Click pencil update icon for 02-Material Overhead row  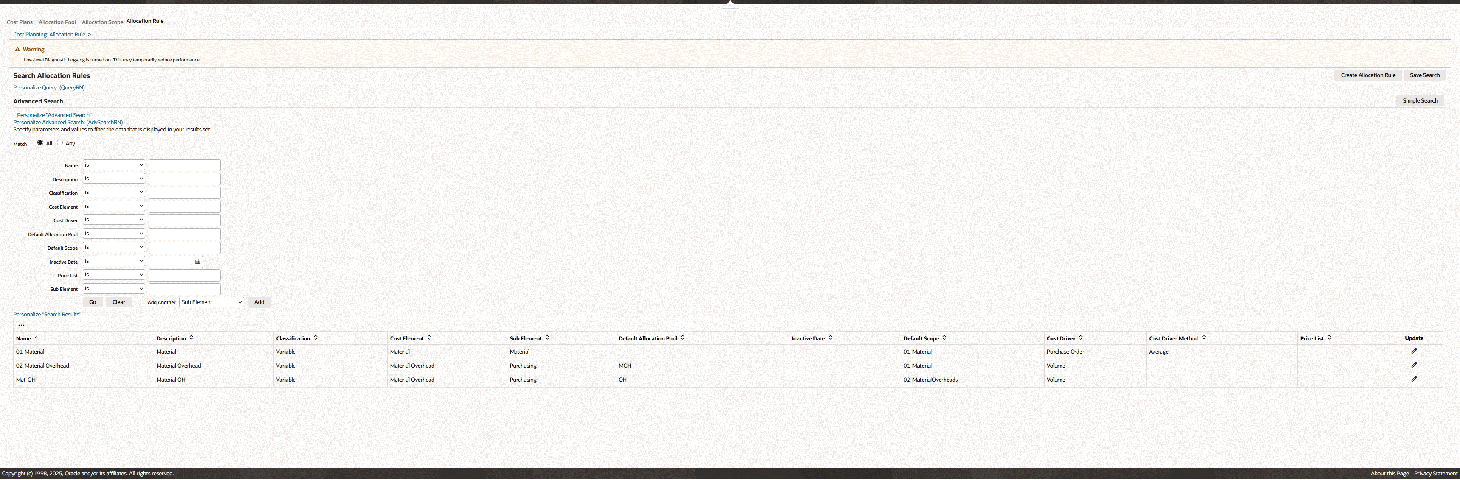point(1414,365)
